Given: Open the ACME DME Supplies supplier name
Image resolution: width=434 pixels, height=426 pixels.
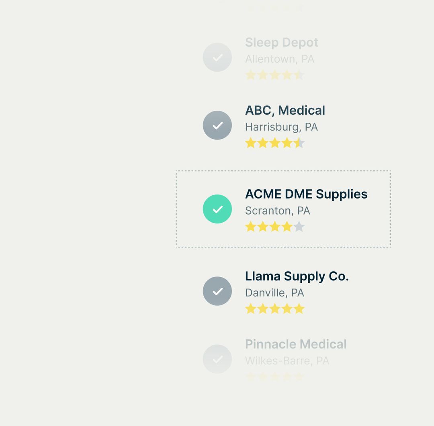Looking at the screenshot, I should pos(306,194).
